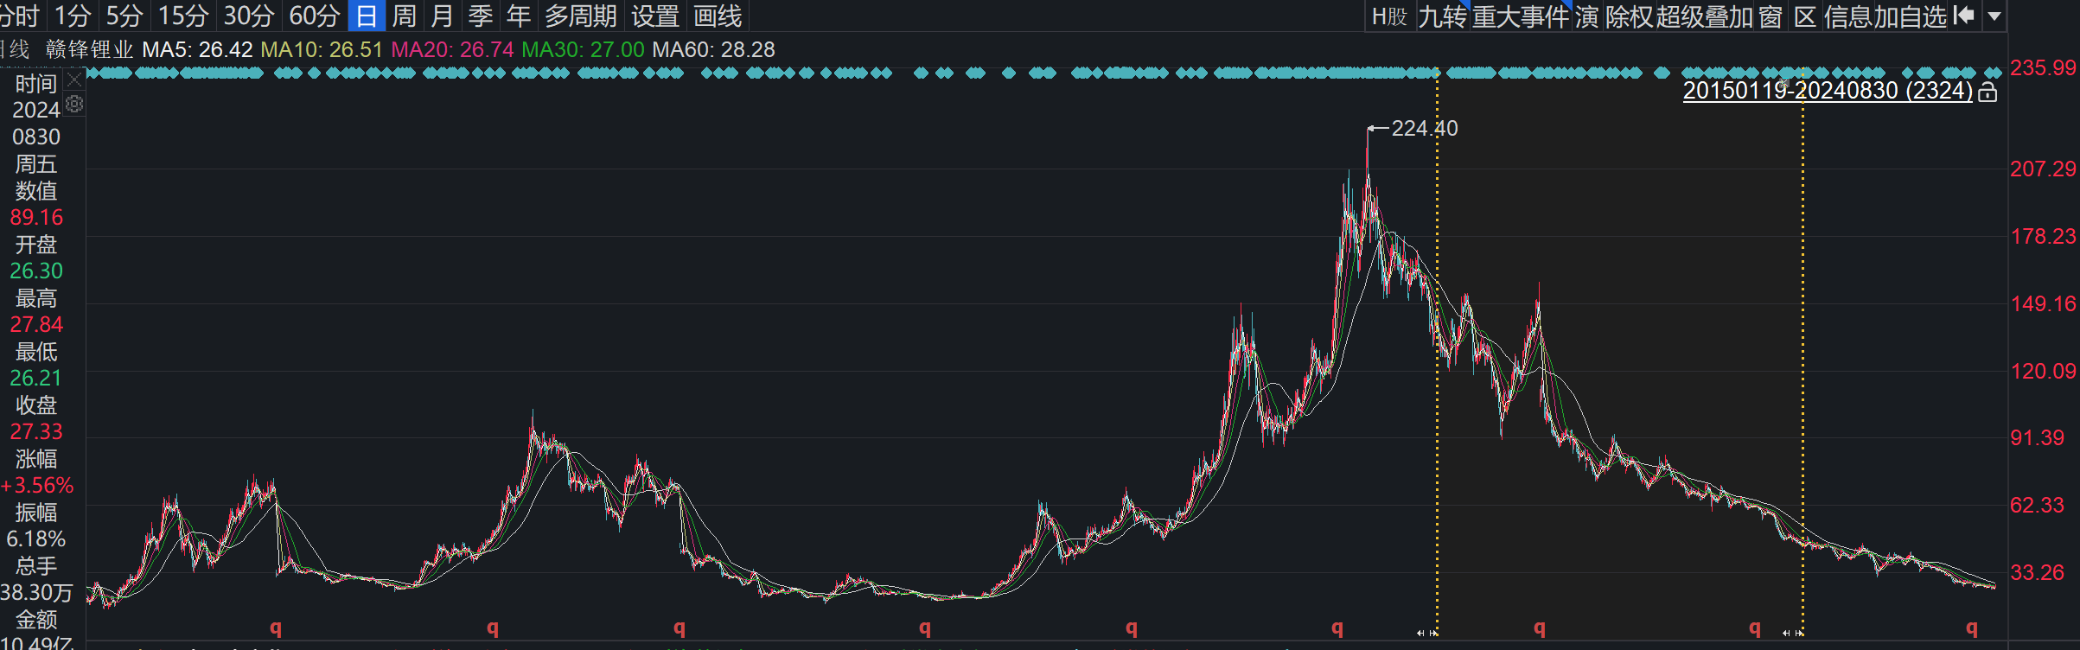
Task: Click the right-shift arrow at the left range boundary
Action: pyautogui.click(x=1433, y=633)
